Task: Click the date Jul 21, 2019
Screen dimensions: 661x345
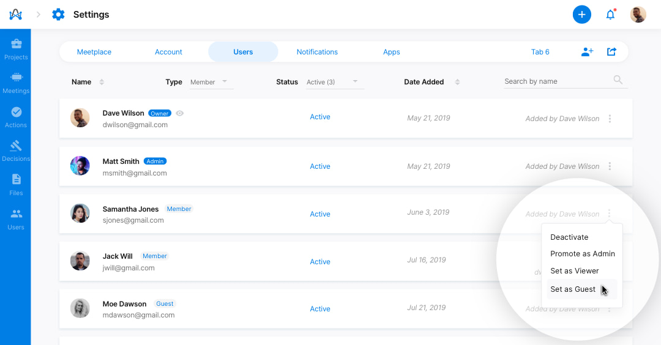Action: (427, 308)
